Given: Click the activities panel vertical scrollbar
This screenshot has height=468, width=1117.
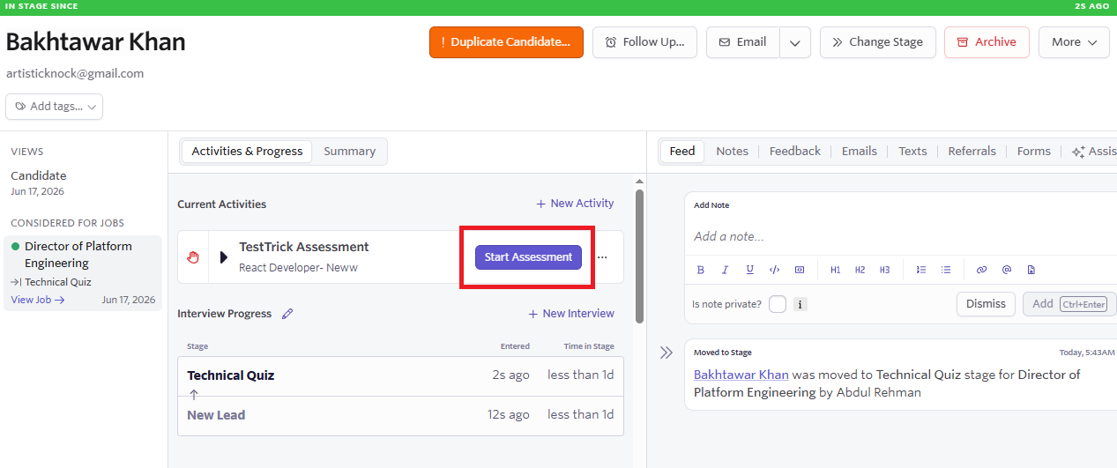Looking at the screenshot, I should coord(639,256).
